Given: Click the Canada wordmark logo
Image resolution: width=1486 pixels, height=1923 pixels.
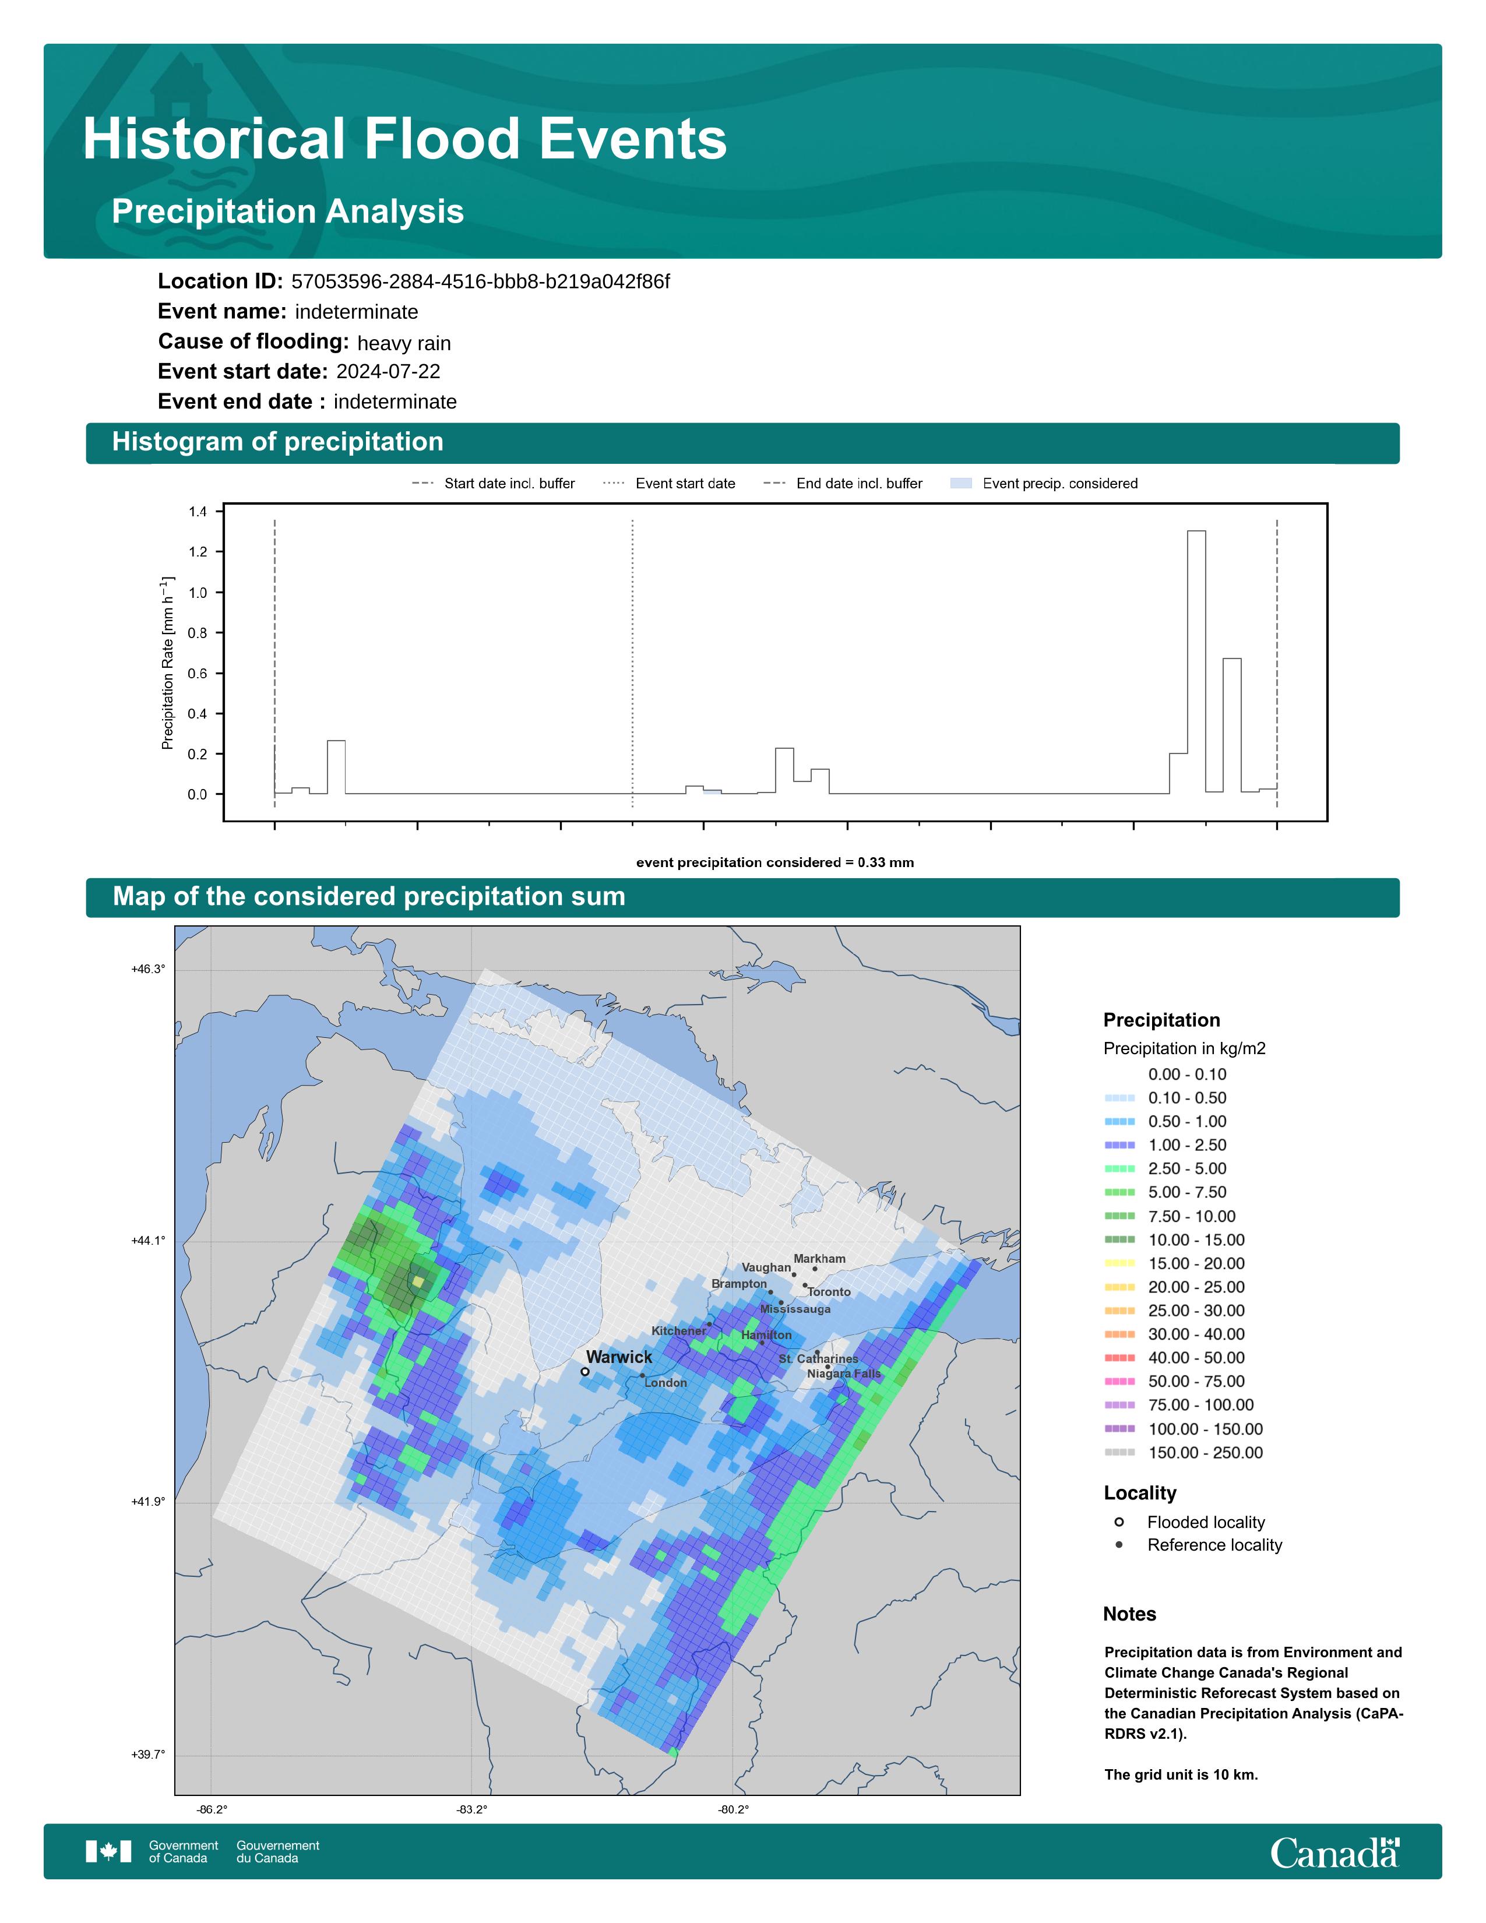Looking at the screenshot, I should 1334,1852.
